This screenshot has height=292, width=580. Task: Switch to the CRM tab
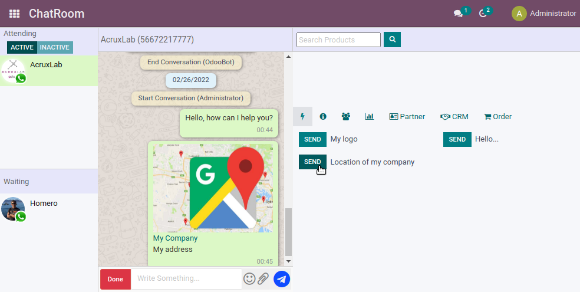pos(454,117)
